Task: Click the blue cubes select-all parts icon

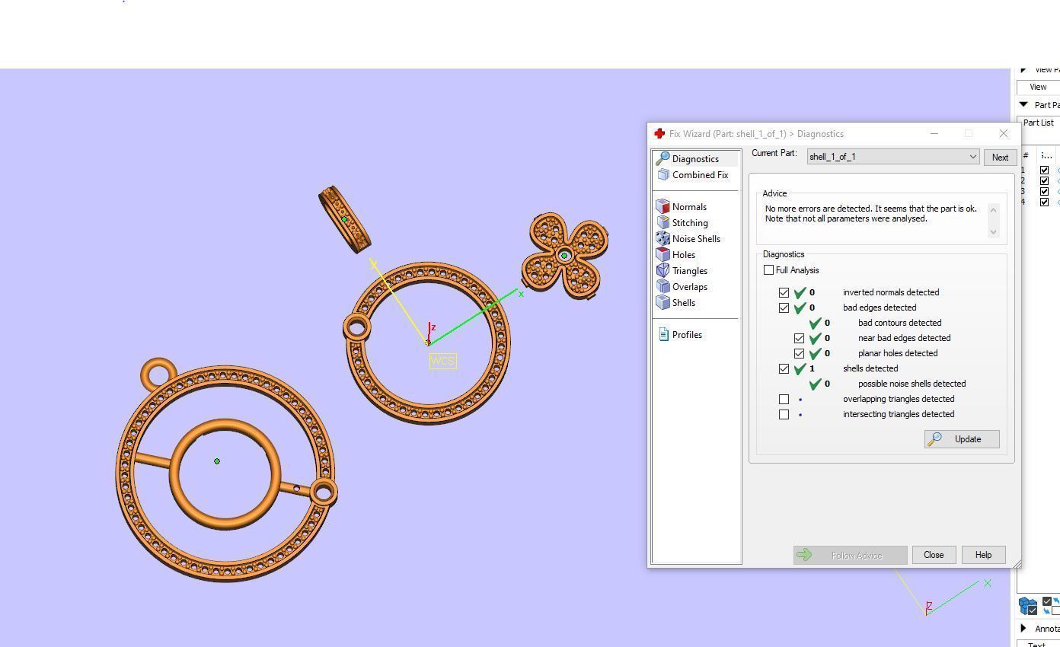Action: point(1027,606)
